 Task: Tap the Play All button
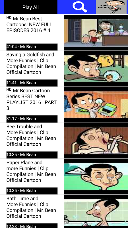tap(30, 7)
